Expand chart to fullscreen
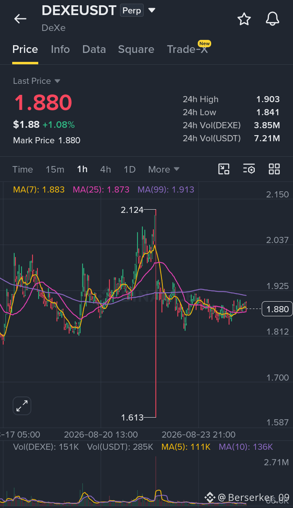The height and width of the screenshot is (508, 293). pos(22,405)
